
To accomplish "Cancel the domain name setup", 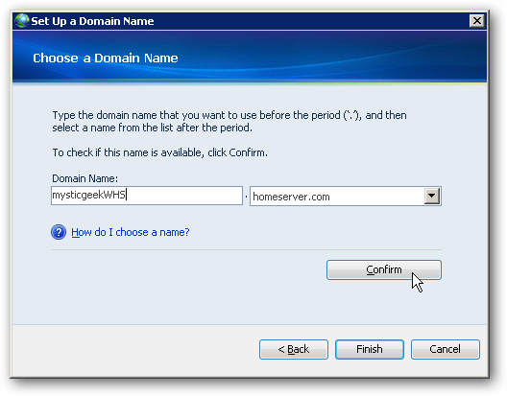I will 446,349.
